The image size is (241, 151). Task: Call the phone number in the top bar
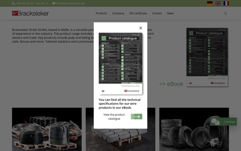32,3
